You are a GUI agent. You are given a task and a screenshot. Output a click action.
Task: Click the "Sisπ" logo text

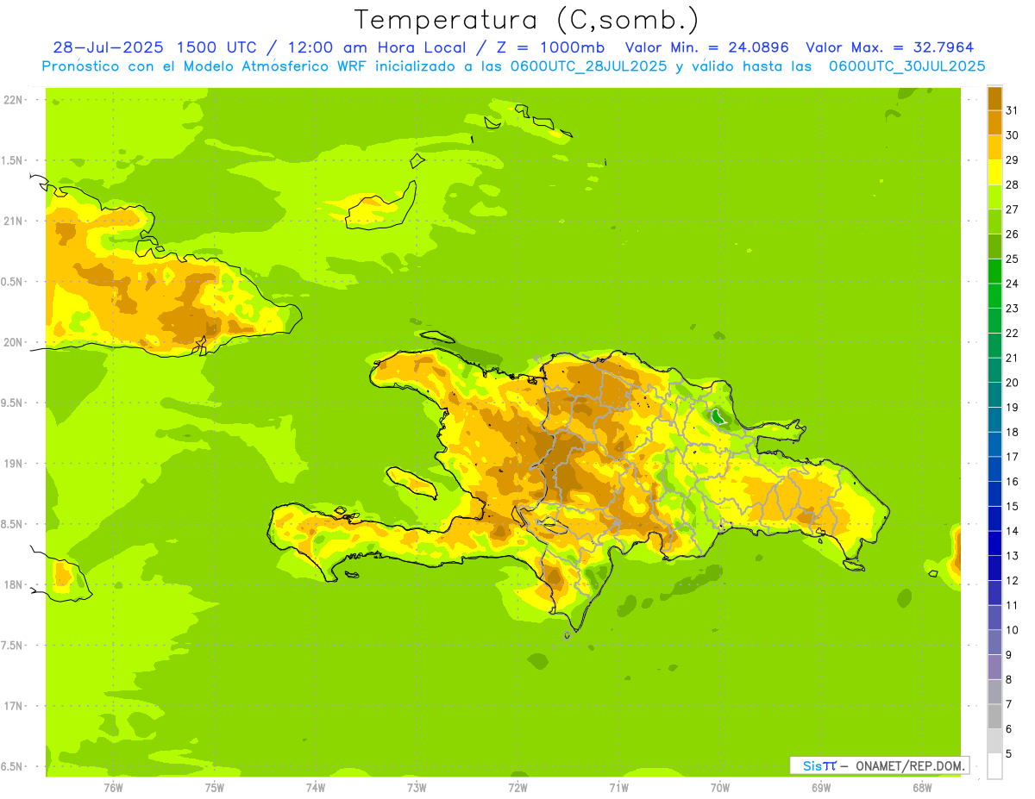pos(819,765)
